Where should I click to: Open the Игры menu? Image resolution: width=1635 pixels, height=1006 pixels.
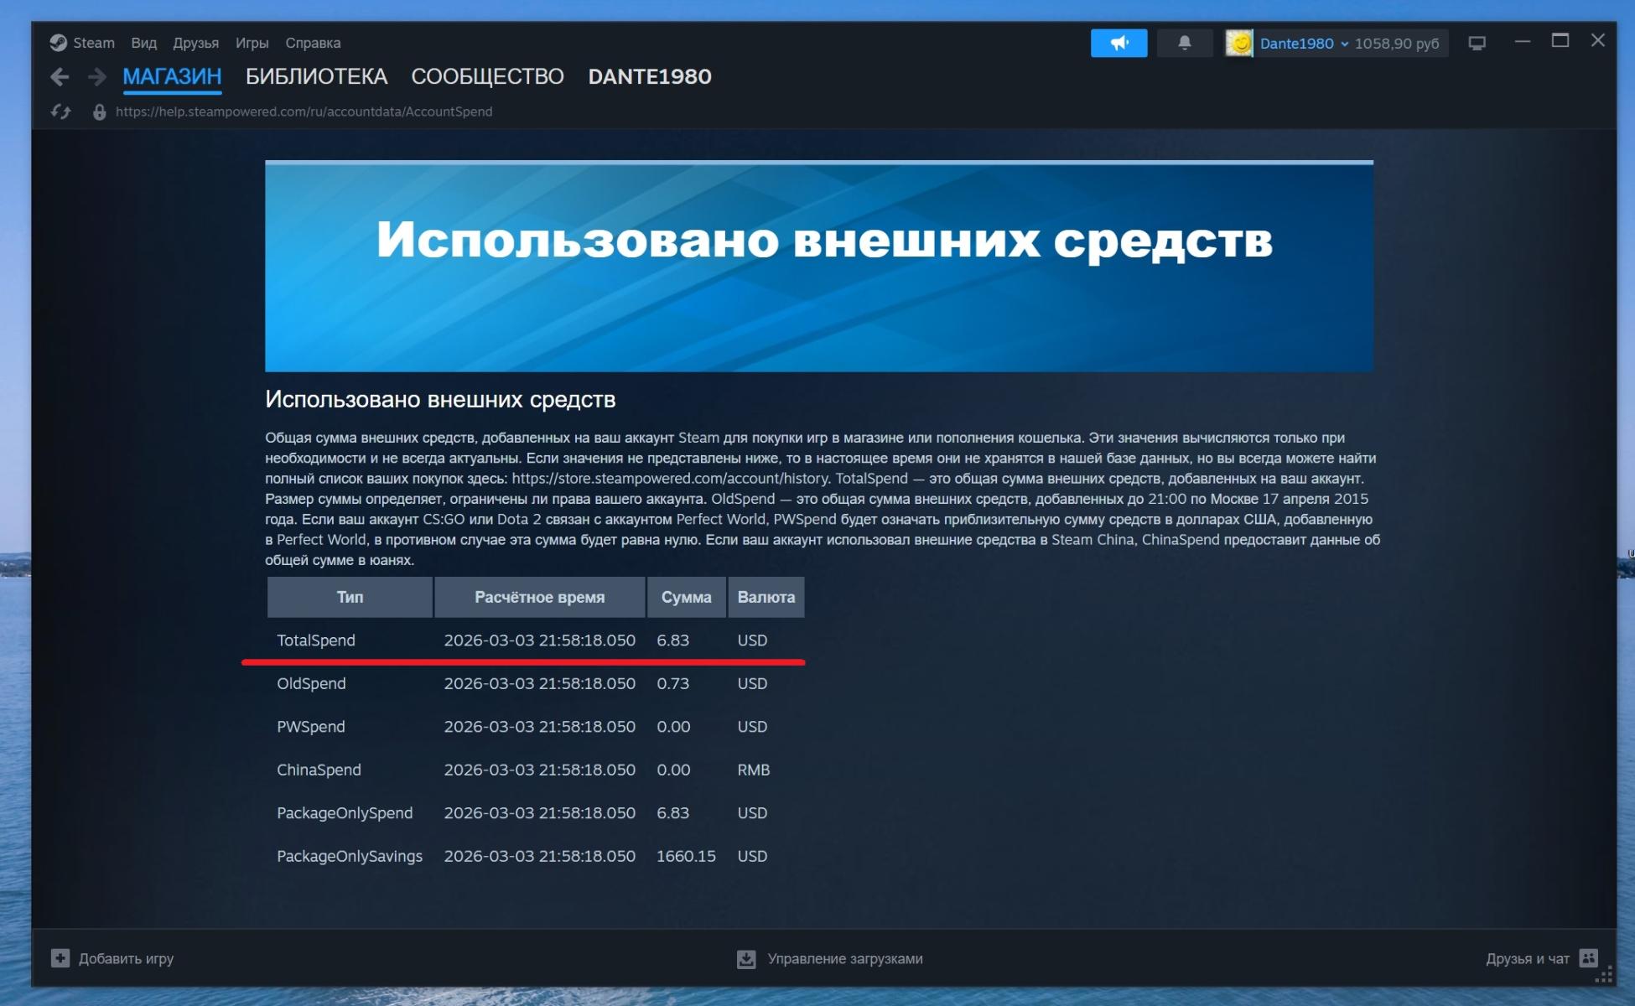pos(252,43)
